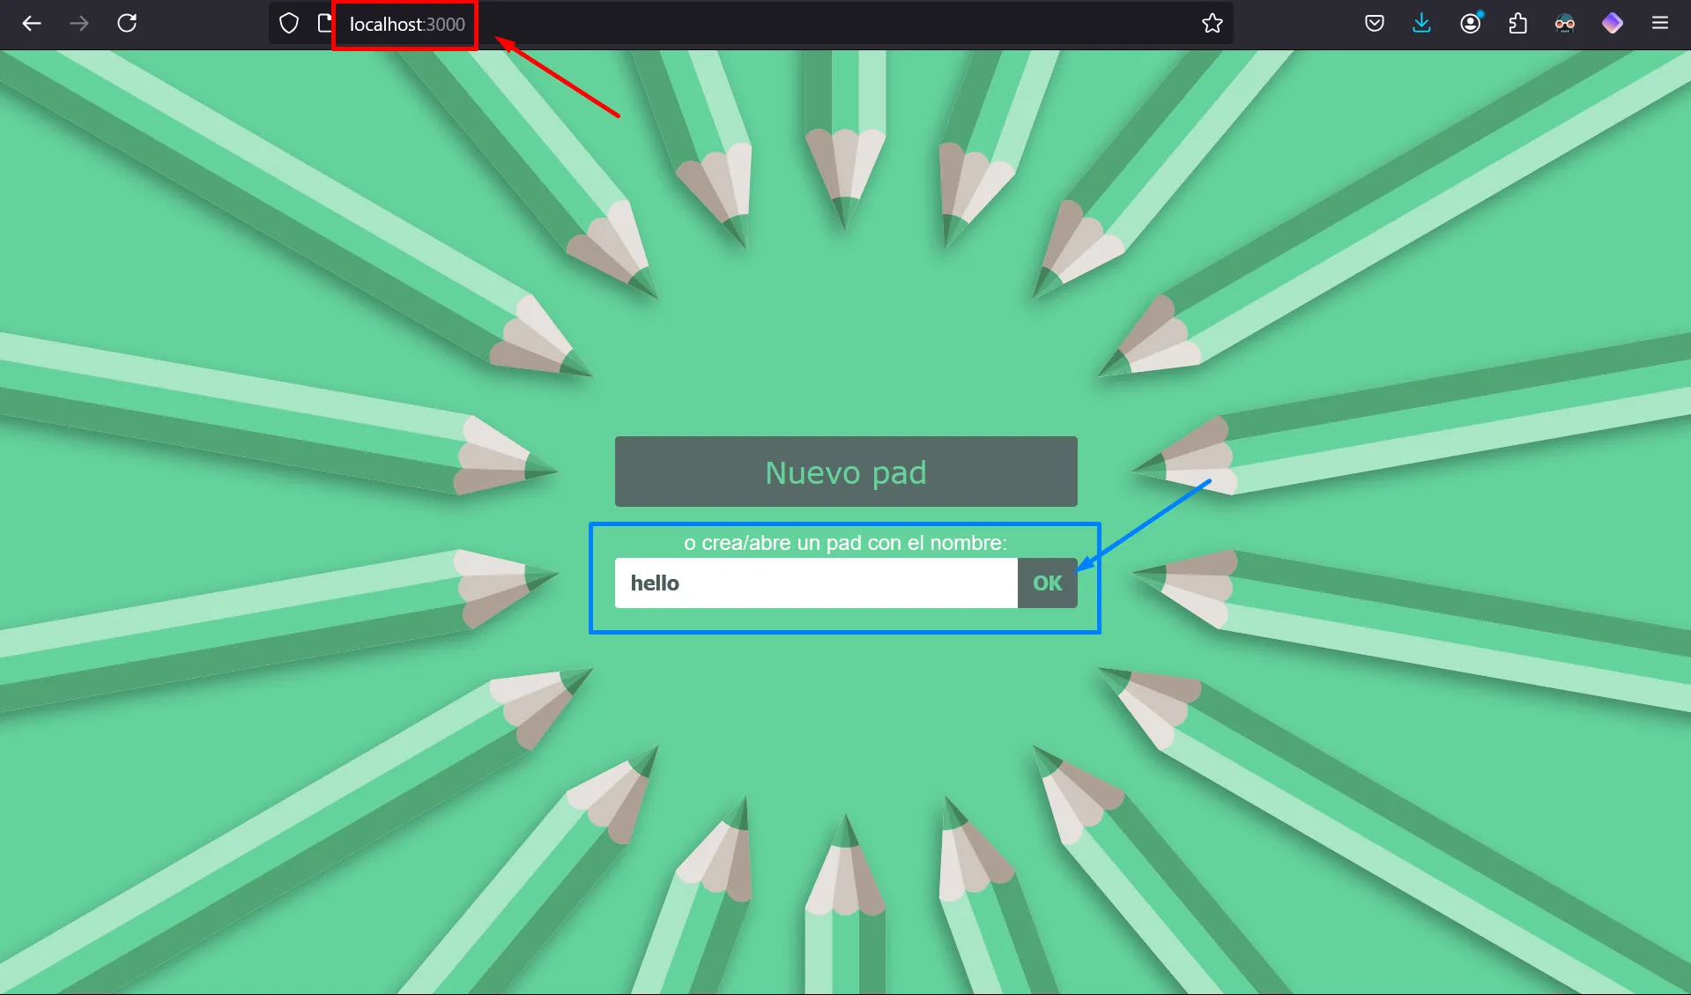Viewport: 1691px width, 995px height.
Task: Click the glasses-face extension icon
Action: coord(1565,24)
